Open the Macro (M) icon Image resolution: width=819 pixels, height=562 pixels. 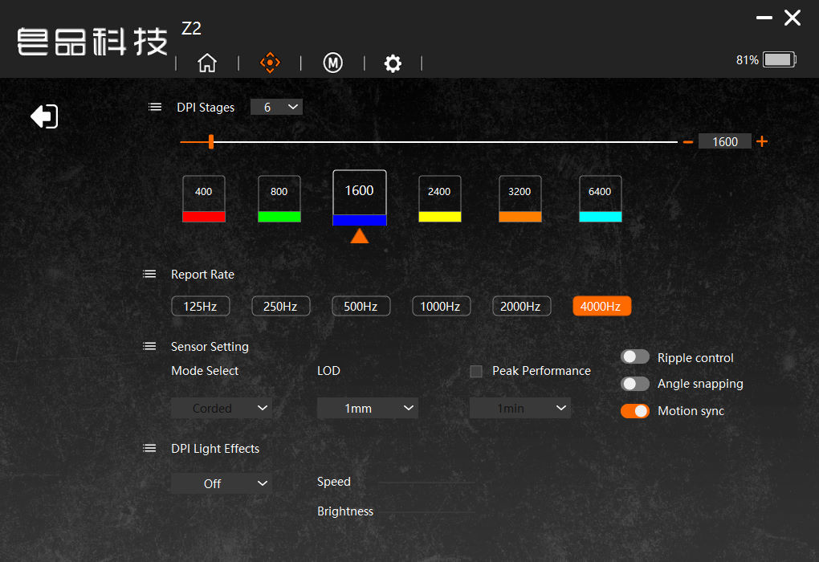(x=332, y=63)
